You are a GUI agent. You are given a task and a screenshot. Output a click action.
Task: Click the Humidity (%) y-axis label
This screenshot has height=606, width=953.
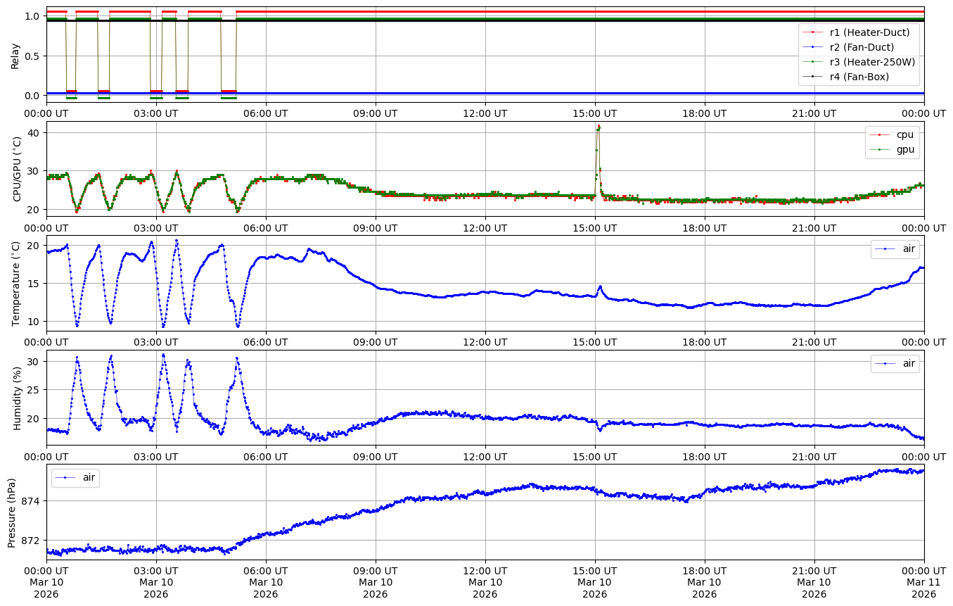click(18, 398)
